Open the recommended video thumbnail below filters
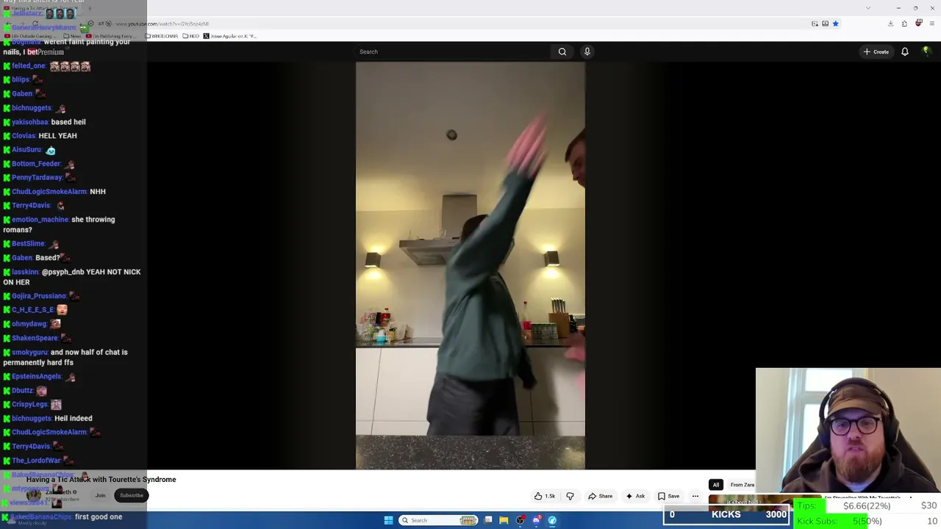Screen dimensions: 941x529 tap(731, 503)
